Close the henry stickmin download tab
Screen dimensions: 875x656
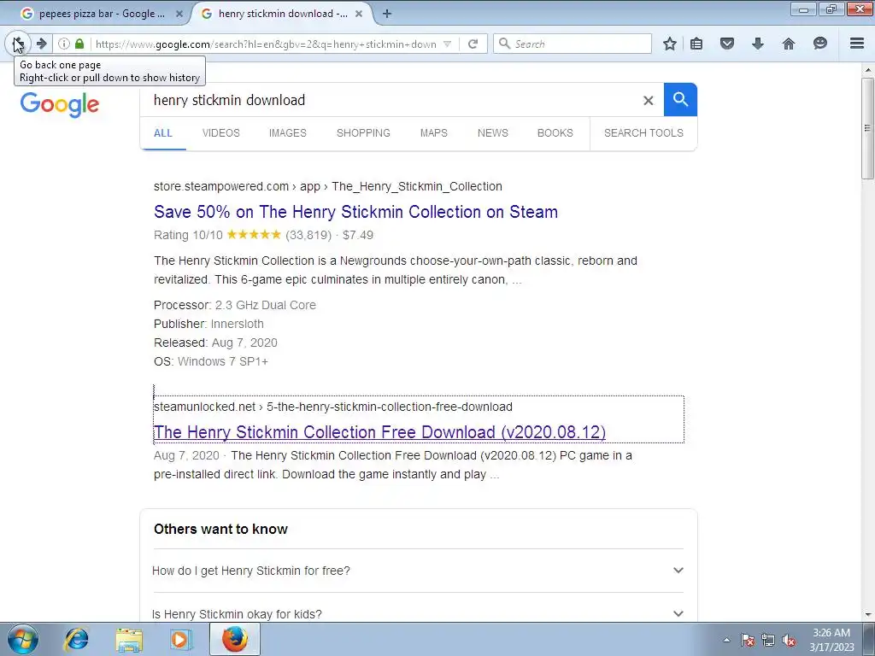pyautogui.click(x=359, y=14)
